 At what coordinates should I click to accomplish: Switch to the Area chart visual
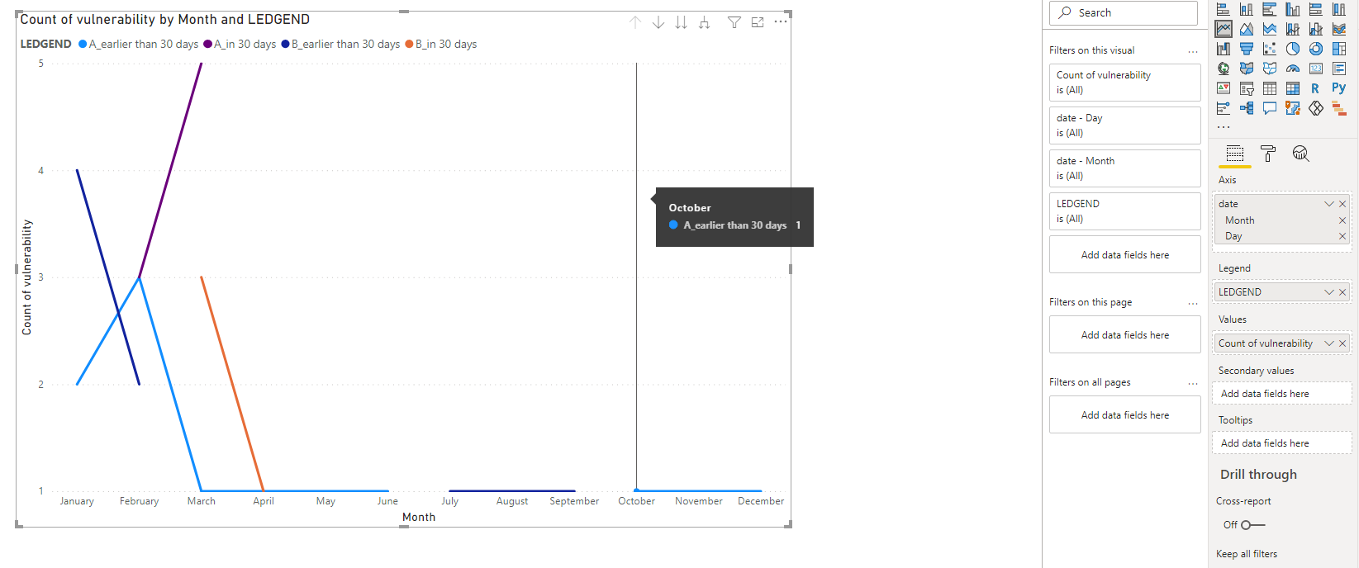coord(1247,29)
